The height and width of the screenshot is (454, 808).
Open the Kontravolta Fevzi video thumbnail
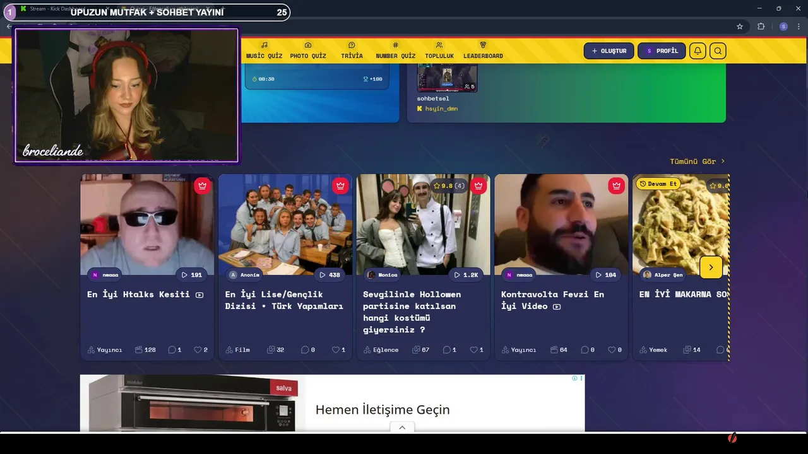tap(561, 224)
